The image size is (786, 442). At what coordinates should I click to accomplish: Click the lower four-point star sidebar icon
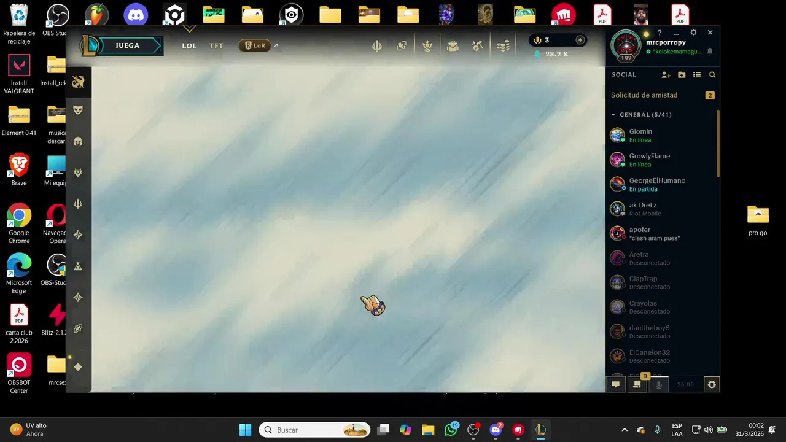click(x=78, y=298)
